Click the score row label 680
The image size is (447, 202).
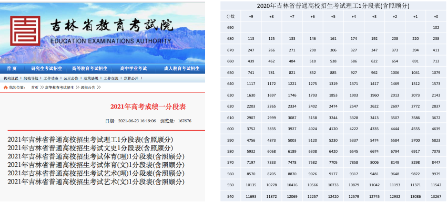(230, 39)
